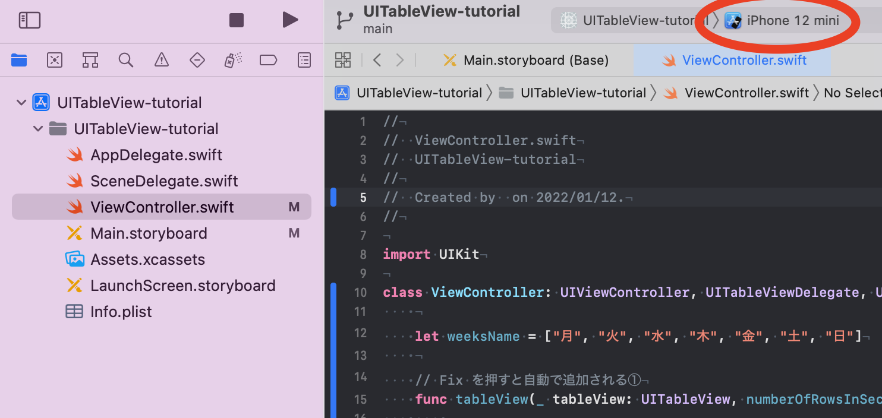882x418 pixels.
Task: Click the source control branch icon
Action: pyautogui.click(x=345, y=20)
